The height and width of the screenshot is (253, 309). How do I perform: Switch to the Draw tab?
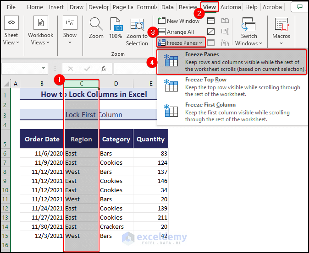click(x=77, y=7)
